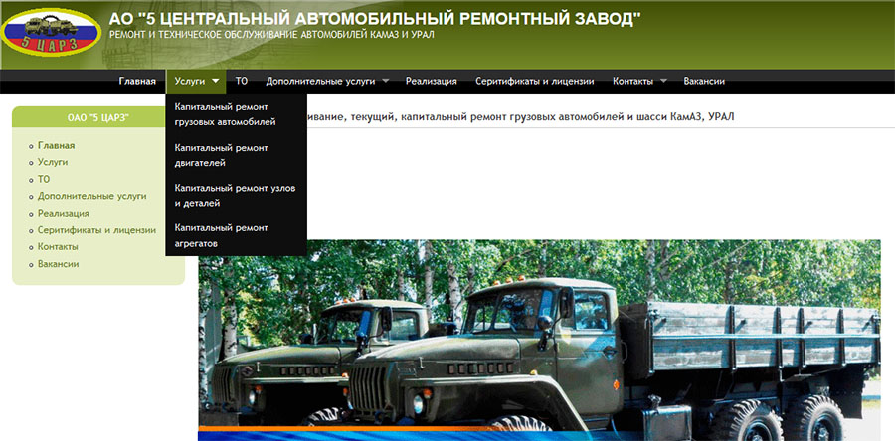Screen dimensions: 895x441
Task: Open Контакты in the top navigation bar
Action: (632, 82)
